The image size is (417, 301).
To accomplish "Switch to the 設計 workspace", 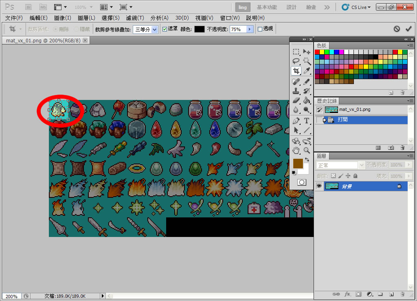I will click(x=291, y=7).
